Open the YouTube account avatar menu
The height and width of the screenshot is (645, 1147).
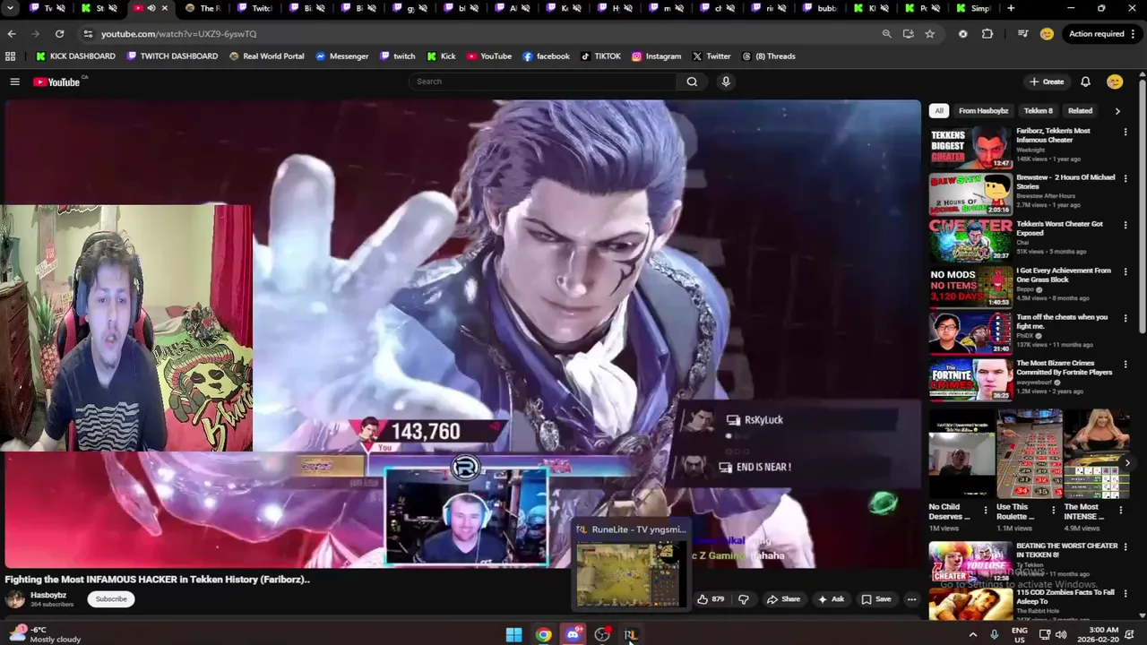coord(1115,82)
